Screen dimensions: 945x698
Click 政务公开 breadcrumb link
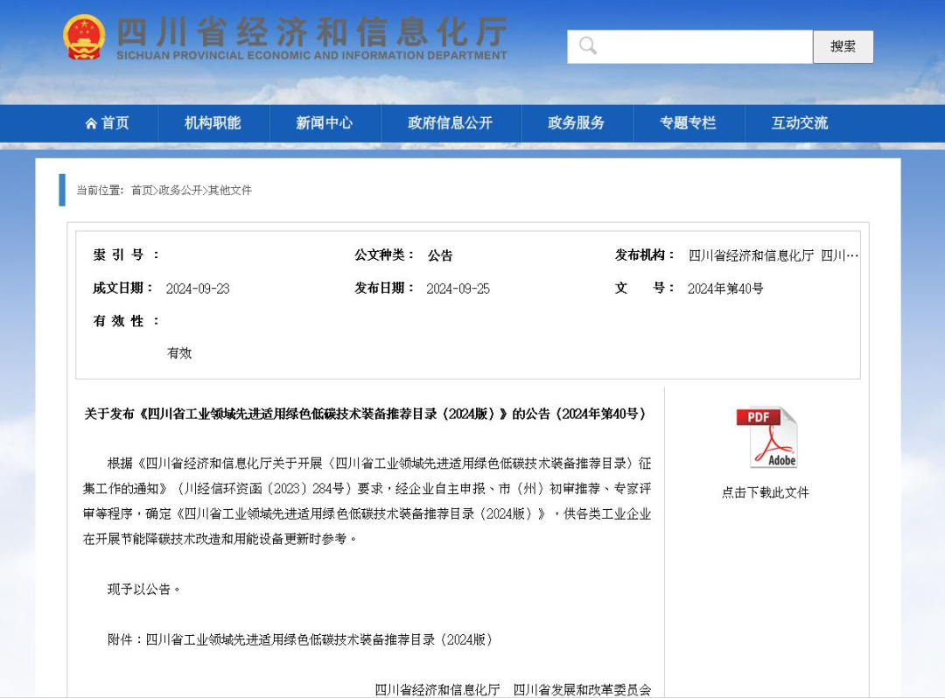tap(180, 190)
